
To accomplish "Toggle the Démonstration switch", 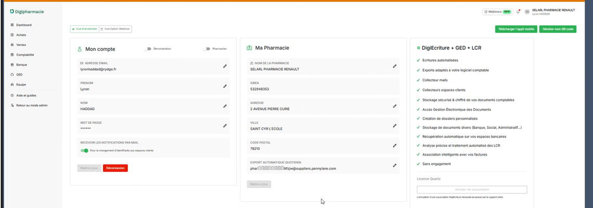I will click(x=148, y=49).
